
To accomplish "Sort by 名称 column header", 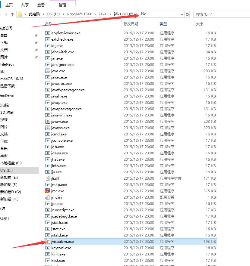I will click(49, 24).
